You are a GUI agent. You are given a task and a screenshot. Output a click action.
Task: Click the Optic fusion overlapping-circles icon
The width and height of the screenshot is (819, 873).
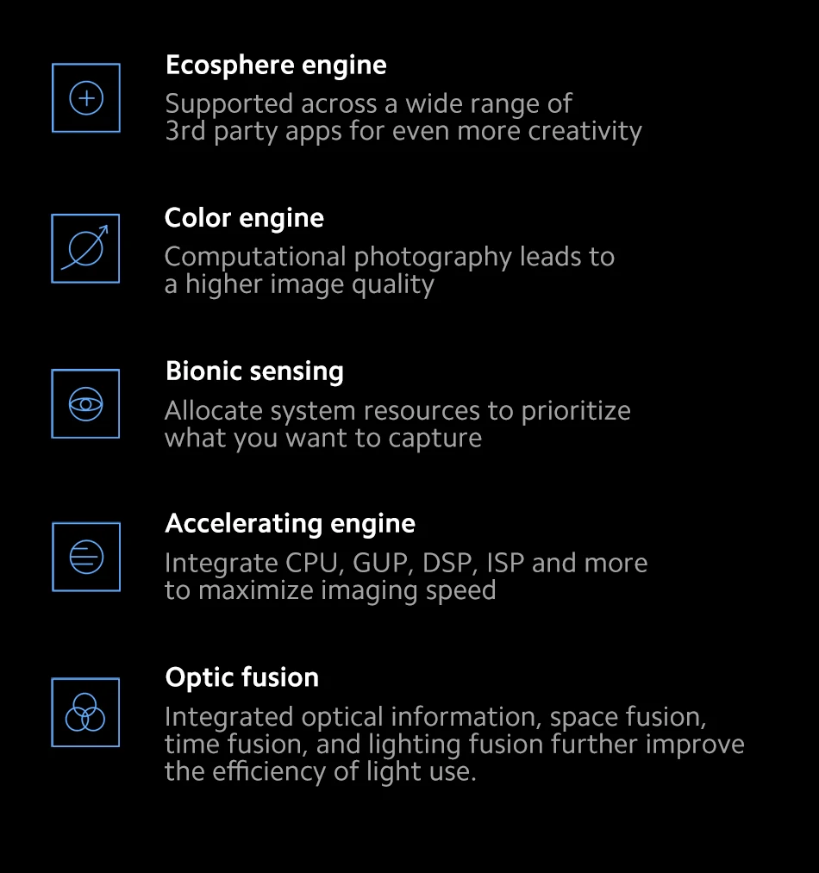[x=85, y=712]
